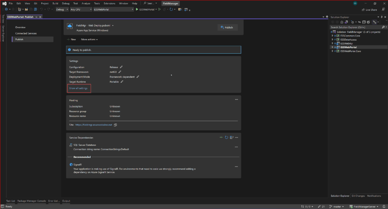Click the SS account avatar
The image size is (388, 209).
point(355,3)
